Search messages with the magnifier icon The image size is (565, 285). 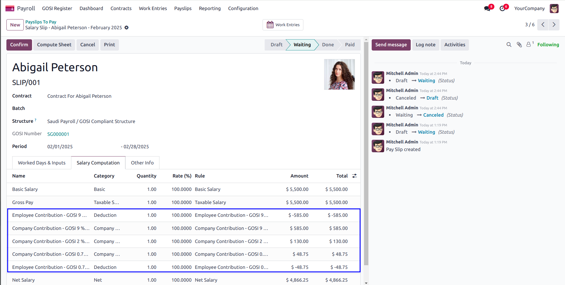pyautogui.click(x=509, y=45)
